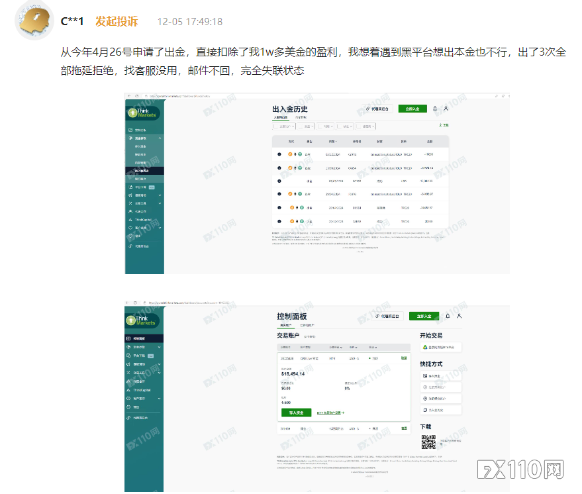Screen dimensions: 582x494
Task: Sort history table by the date column
Action: coord(333,142)
